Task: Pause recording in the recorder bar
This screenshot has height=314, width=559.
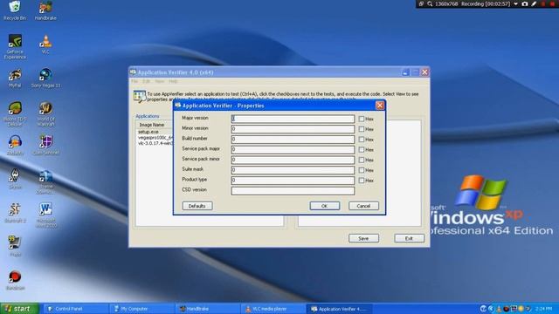Action: click(543, 3)
